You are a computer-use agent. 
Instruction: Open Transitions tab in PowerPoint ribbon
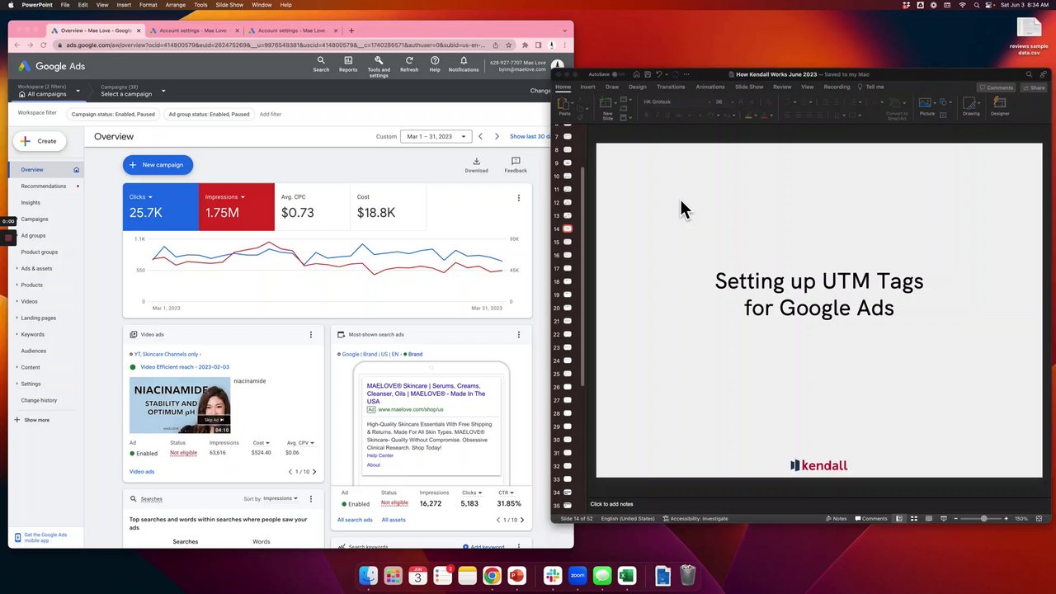coord(671,87)
